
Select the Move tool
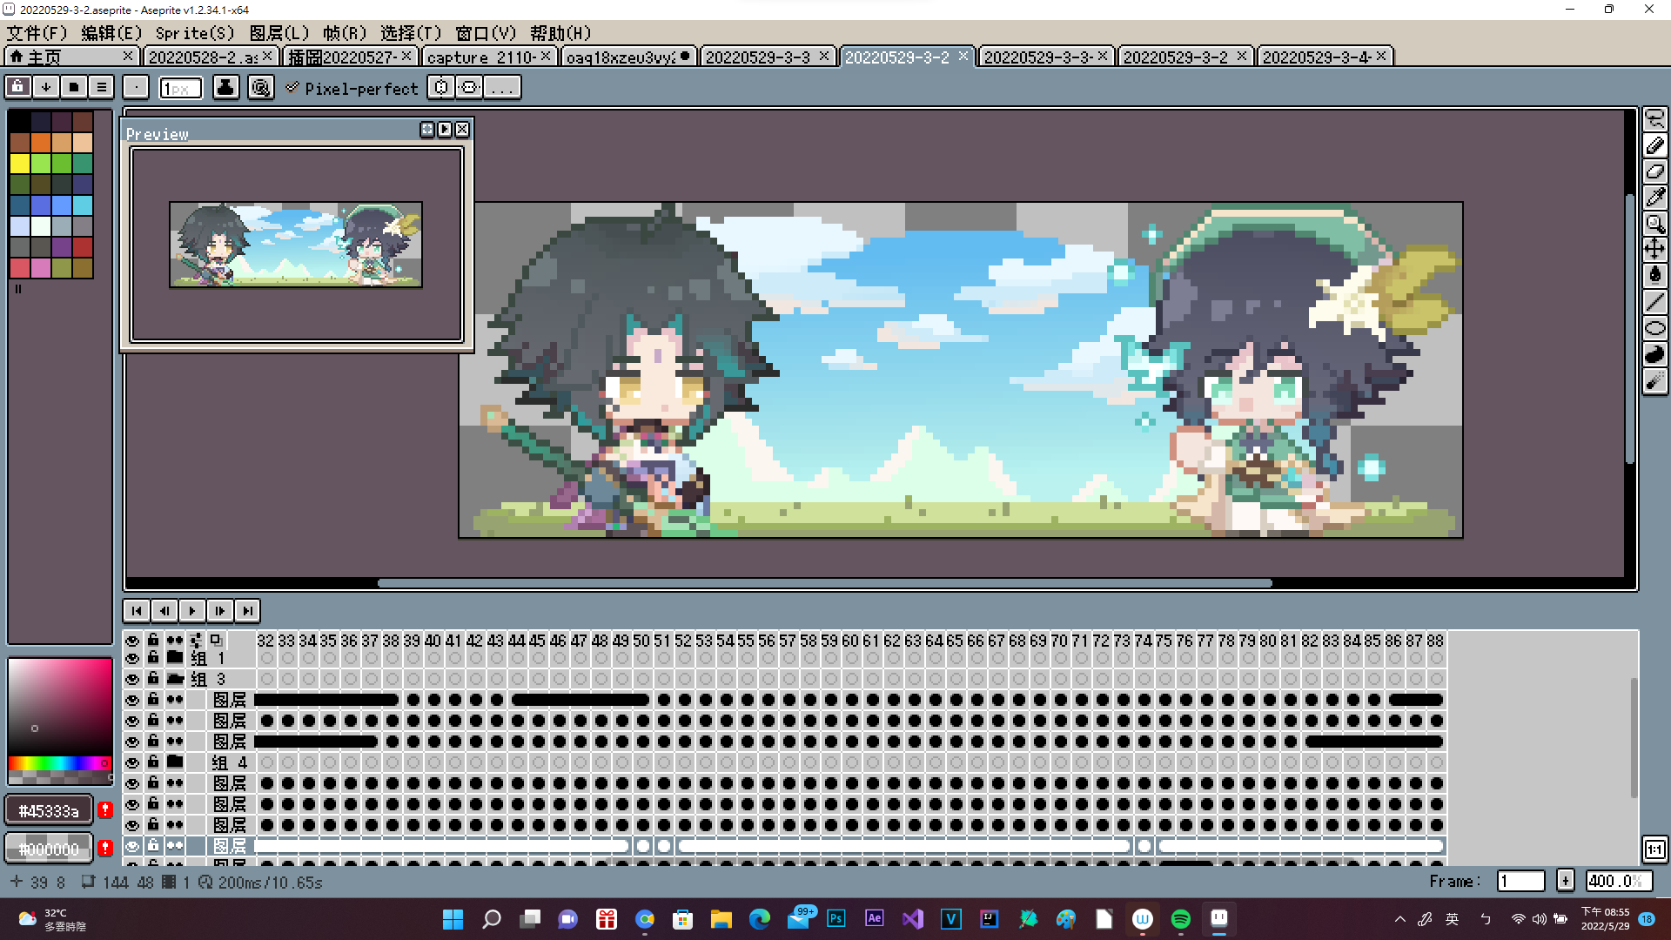(x=1654, y=250)
